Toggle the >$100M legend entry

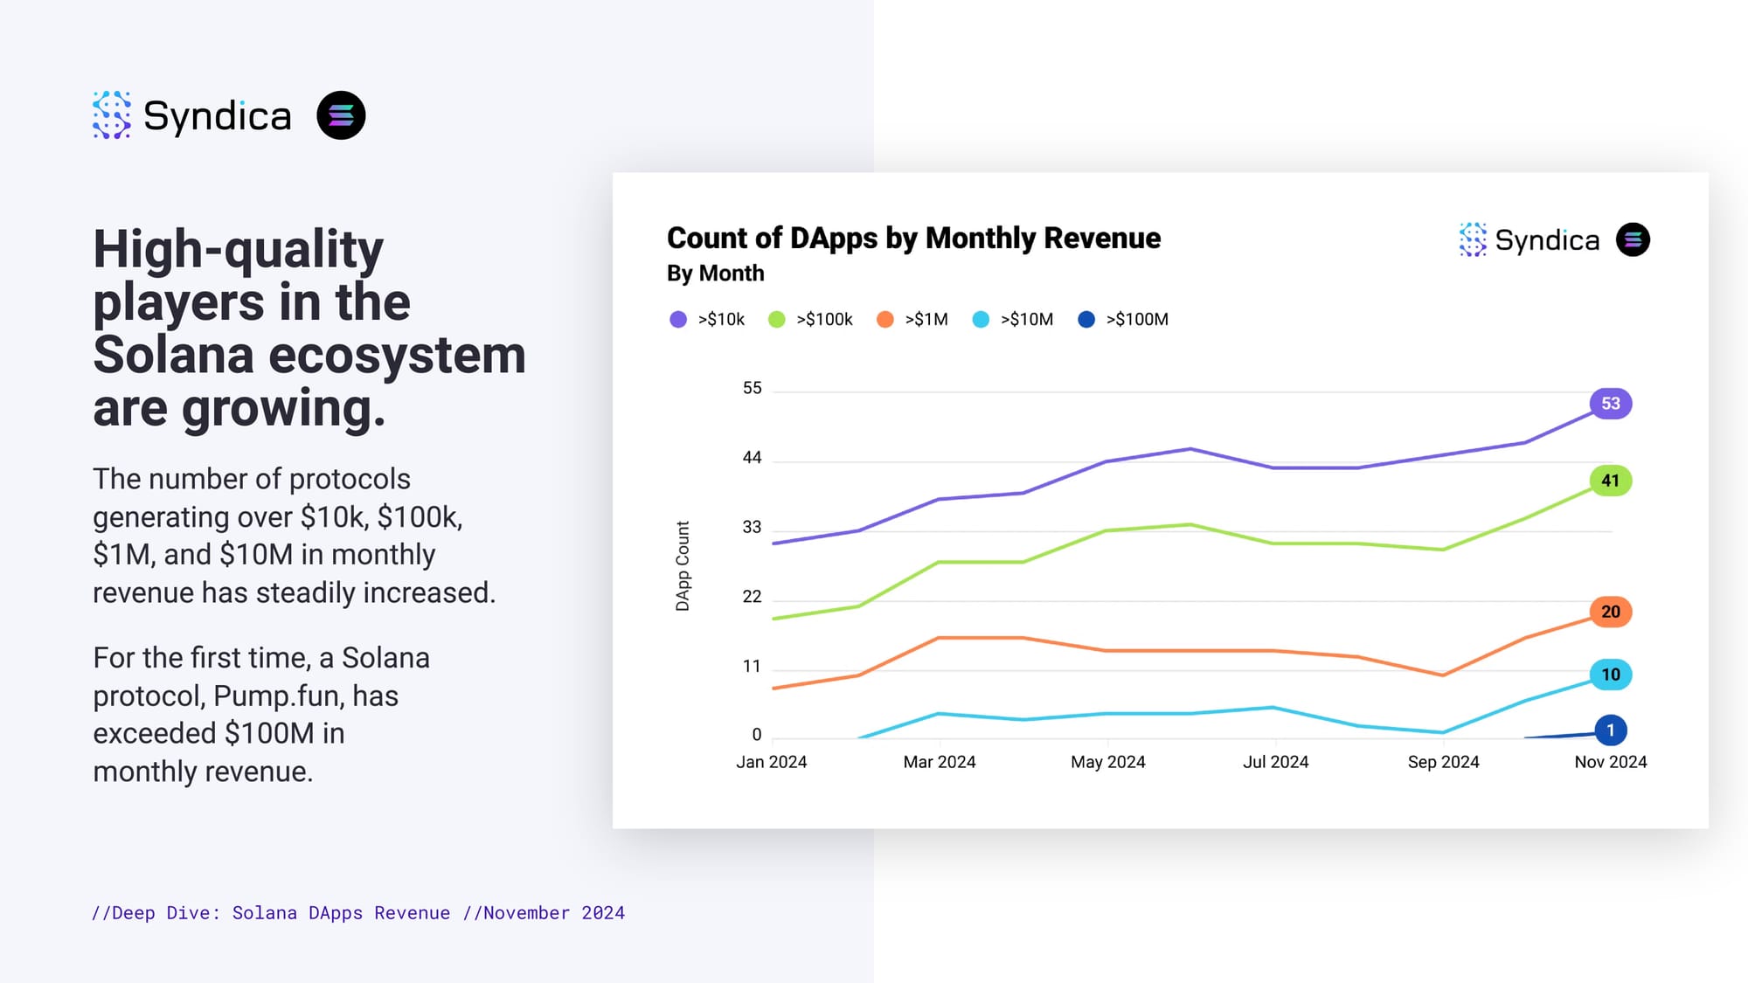pyautogui.click(x=1124, y=320)
